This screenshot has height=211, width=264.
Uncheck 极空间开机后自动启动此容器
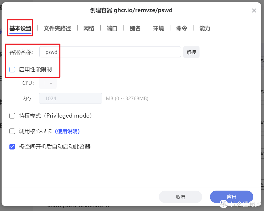click(12, 147)
